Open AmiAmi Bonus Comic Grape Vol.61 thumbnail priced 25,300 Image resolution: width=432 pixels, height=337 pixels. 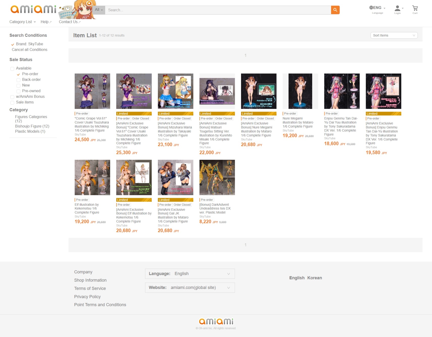[x=134, y=91]
